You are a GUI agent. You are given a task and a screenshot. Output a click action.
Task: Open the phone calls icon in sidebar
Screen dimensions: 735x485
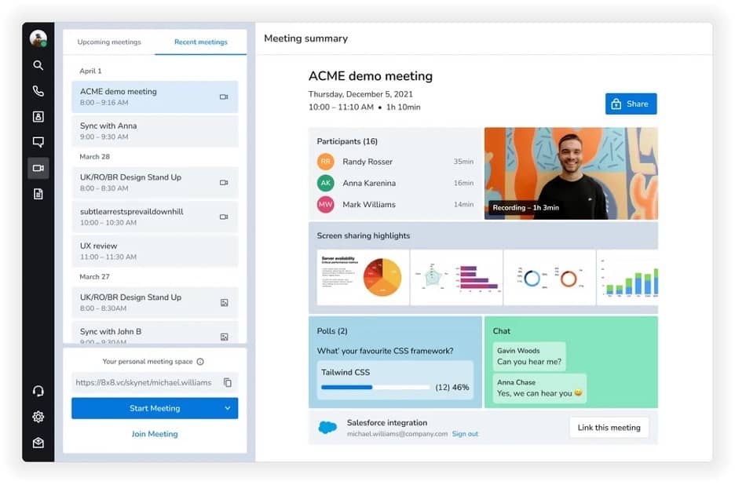[38, 91]
